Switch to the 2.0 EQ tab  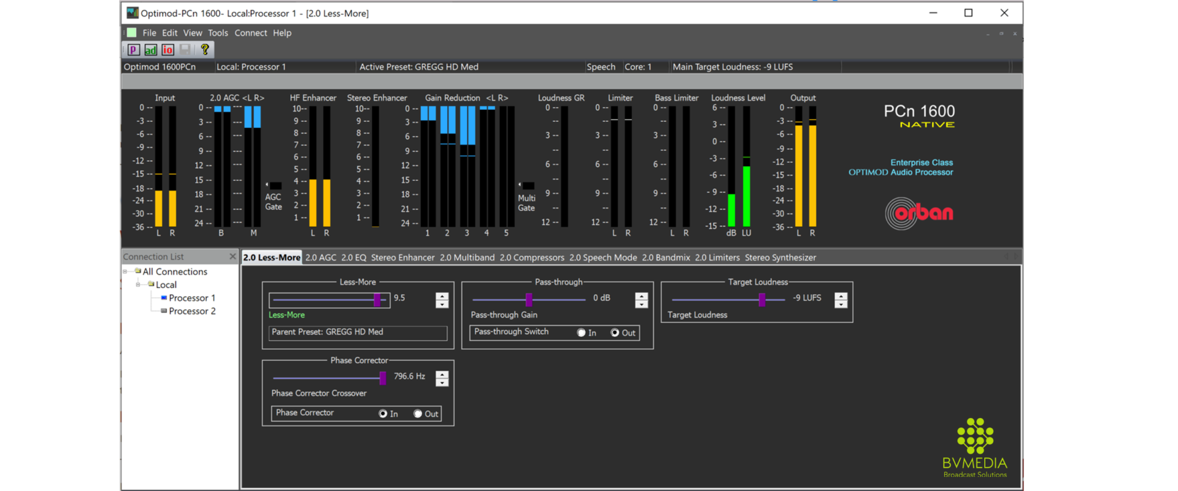(353, 257)
